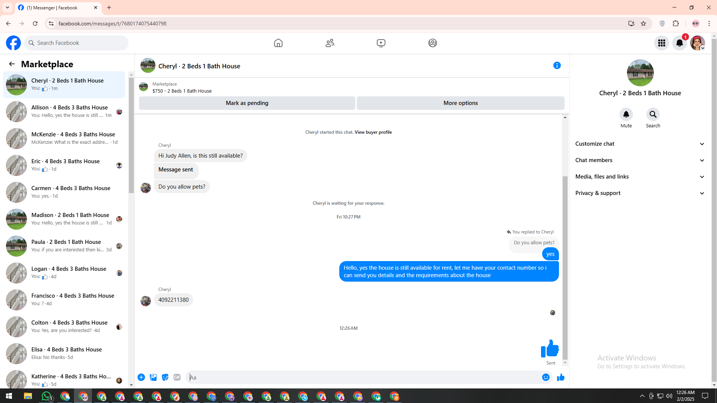
Task: Open File Explorer from taskbar
Action: (28, 396)
